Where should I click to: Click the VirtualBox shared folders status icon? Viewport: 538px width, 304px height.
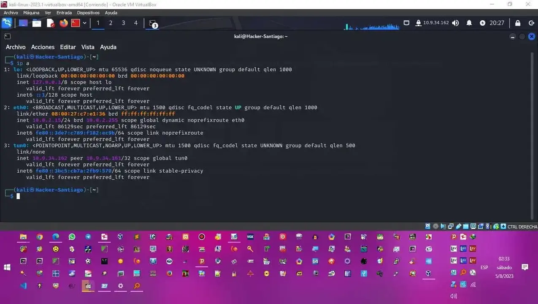465,227
